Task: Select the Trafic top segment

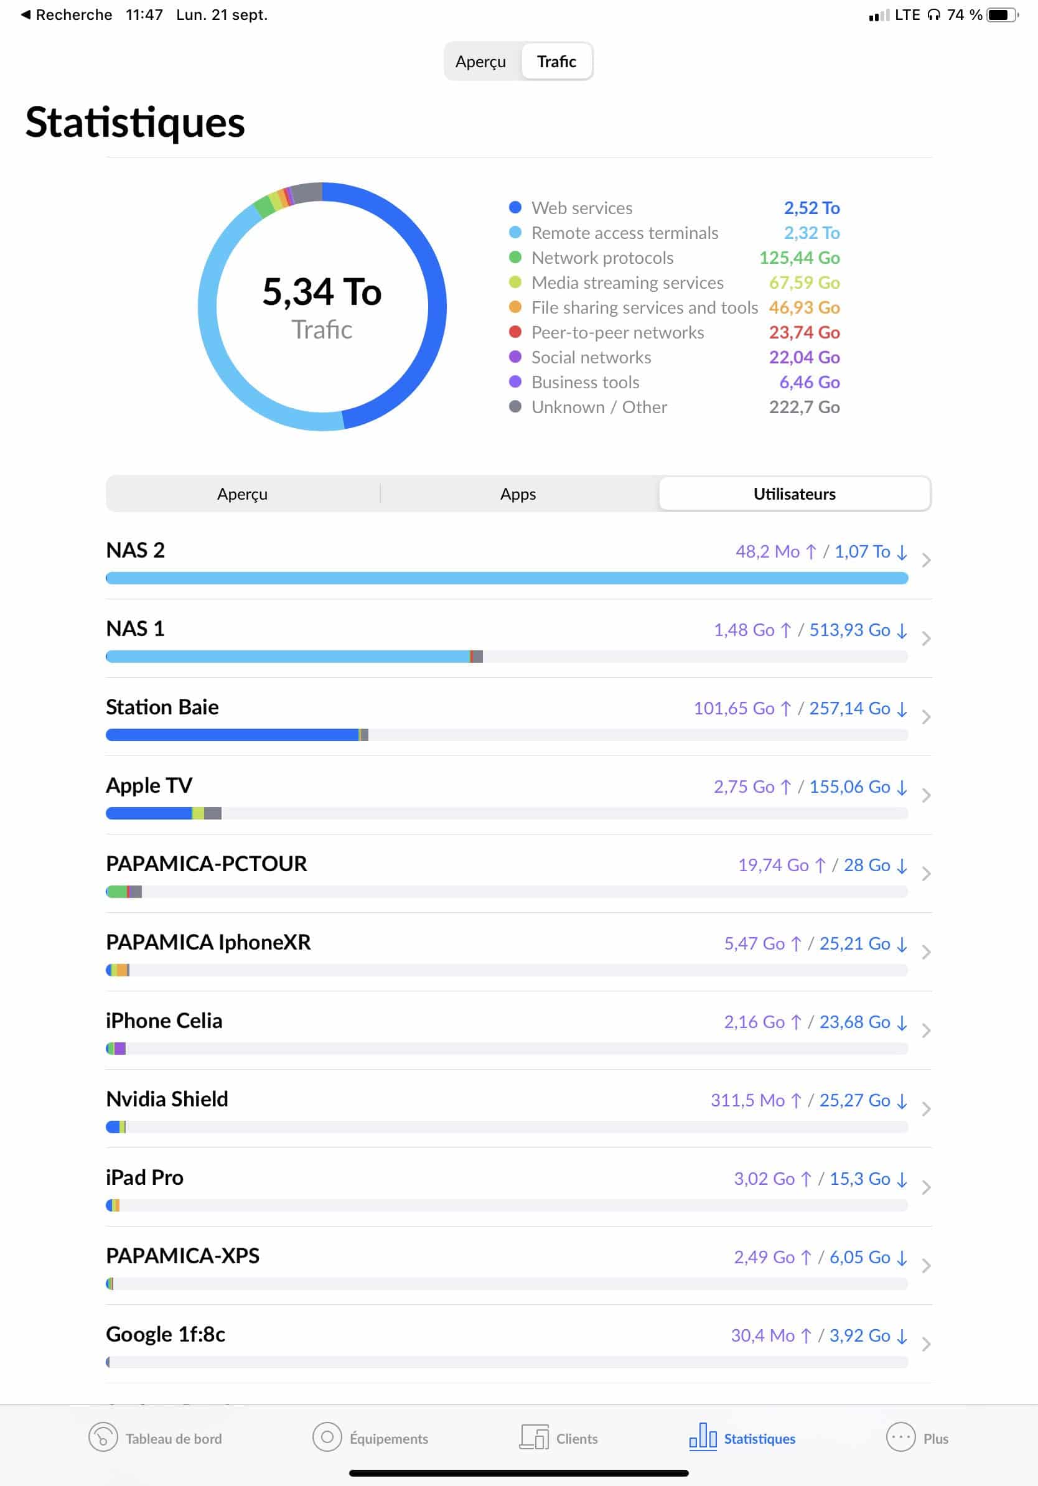Action: pos(556,62)
